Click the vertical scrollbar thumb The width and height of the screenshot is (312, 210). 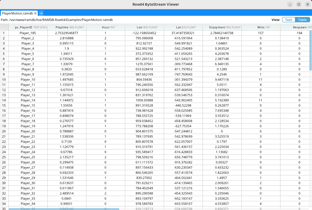click(311, 50)
